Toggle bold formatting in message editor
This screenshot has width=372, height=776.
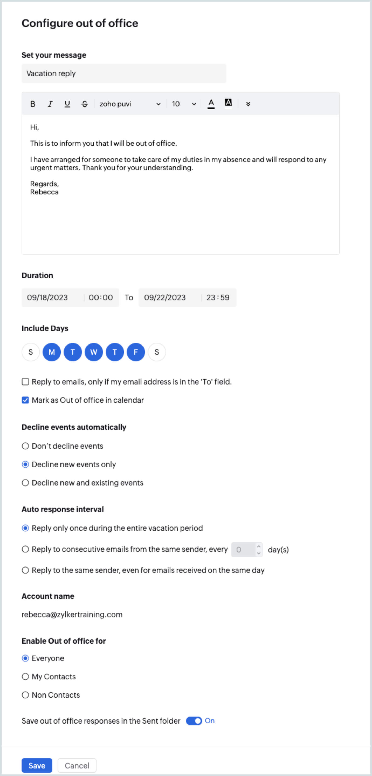coord(33,104)
